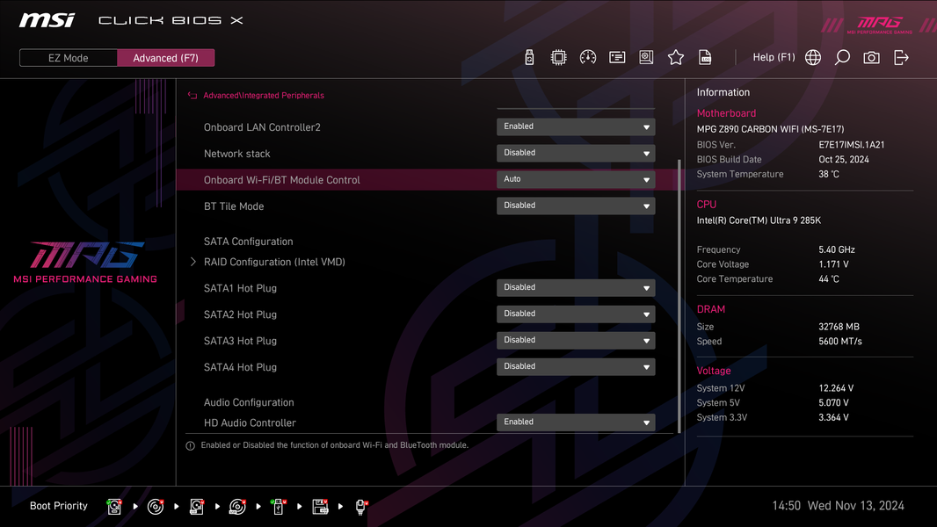Open the speedometer performance gauge icon
937x527 pixels.
[587, 57]
